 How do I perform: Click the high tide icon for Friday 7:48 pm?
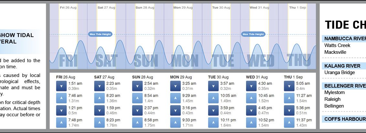(x=61, y=123)
